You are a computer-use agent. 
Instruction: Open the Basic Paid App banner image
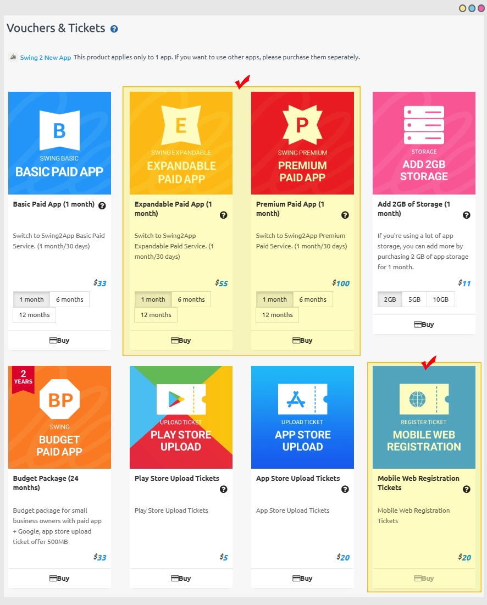click(x=59, y=143)
